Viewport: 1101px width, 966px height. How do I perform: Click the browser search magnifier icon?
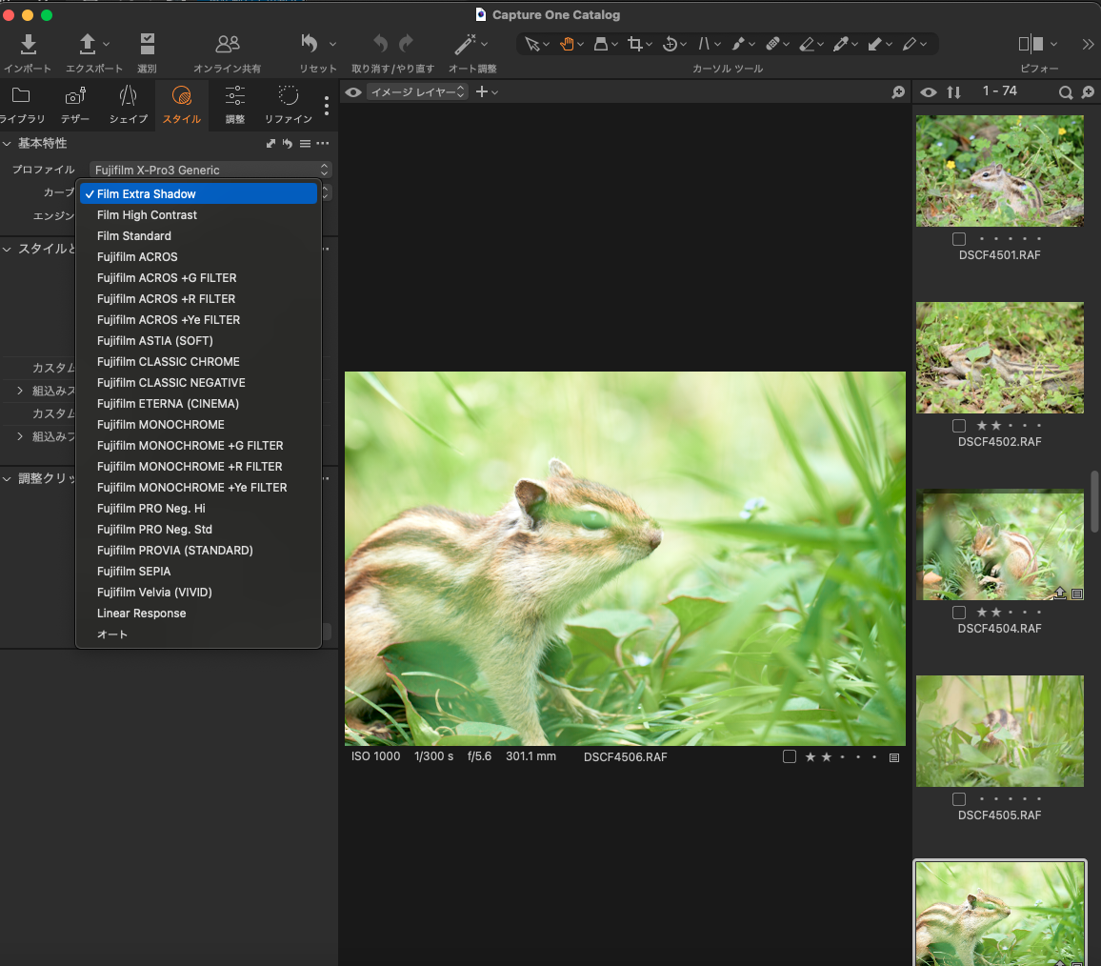click(x=1066, y=92)
